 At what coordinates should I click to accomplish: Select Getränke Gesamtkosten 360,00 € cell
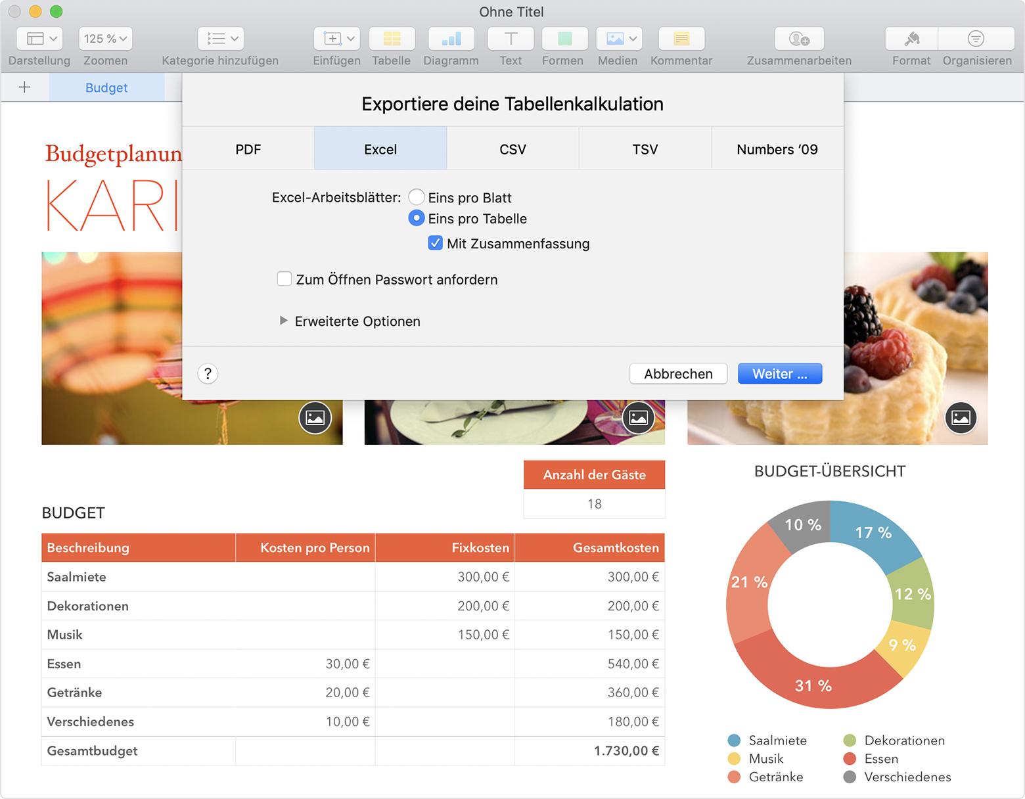[589, 693]
